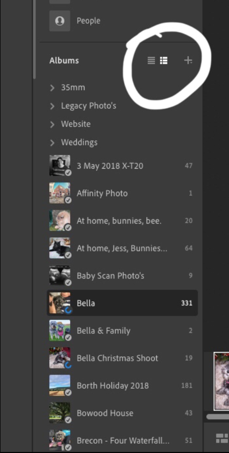Click sync spinner on Bella Christmas Shoot
The image size is (229, 453).
tap(68, 365)
